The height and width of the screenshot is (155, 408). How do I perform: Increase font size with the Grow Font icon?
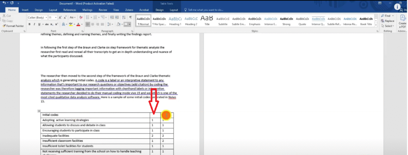(x=60, y=17)
